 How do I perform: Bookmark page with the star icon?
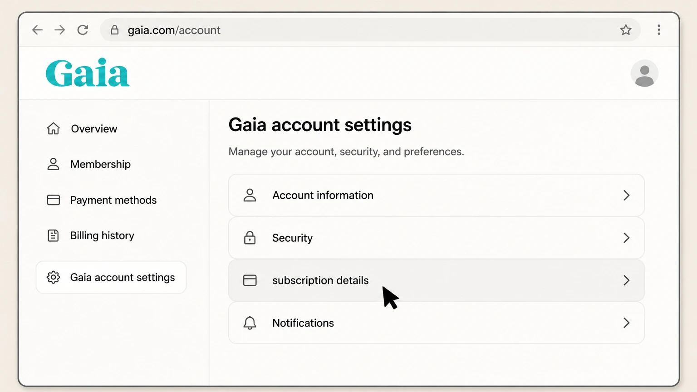pos(626,30)
